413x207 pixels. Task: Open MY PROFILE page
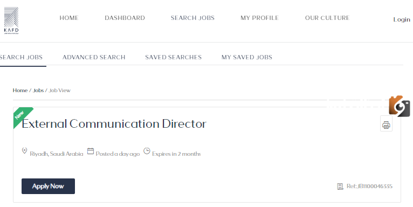coord(259,18)
